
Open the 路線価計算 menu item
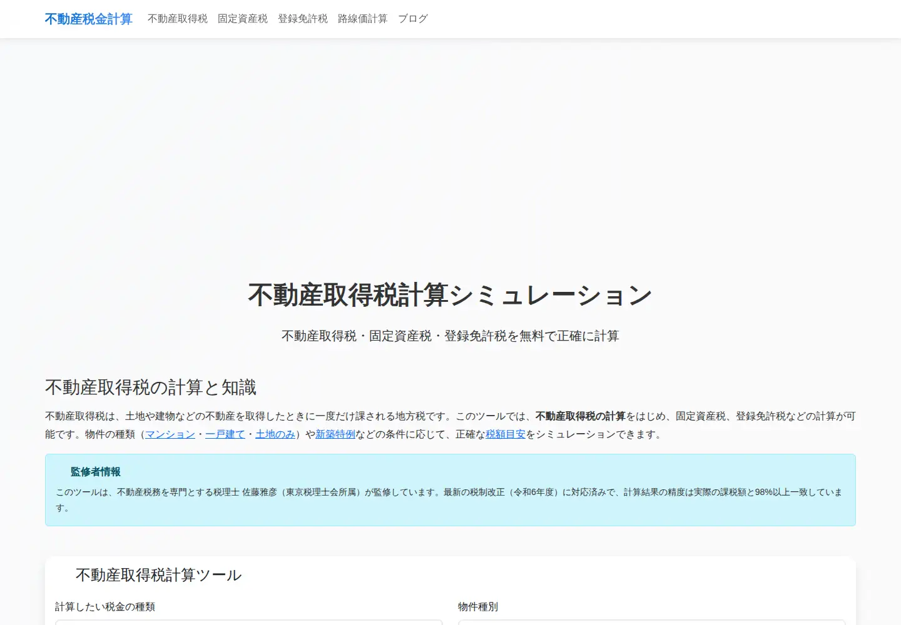(x=363, y=19)
